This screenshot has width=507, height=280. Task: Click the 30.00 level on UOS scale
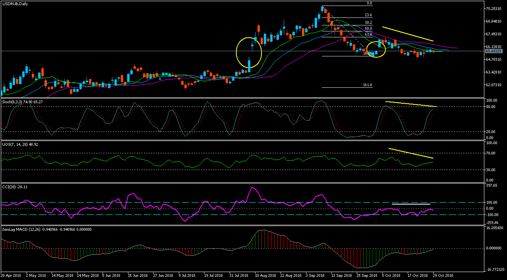[491, 170]
